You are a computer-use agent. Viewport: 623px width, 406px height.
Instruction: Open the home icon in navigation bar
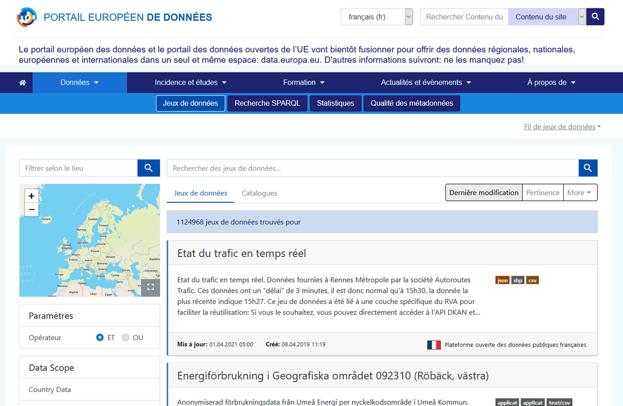click(x=22, y=82)
